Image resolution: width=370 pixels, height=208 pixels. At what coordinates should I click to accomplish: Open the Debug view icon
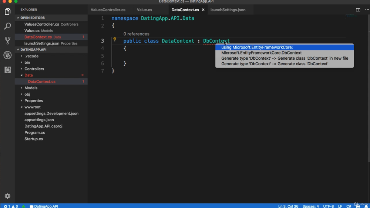click(7, 55)
